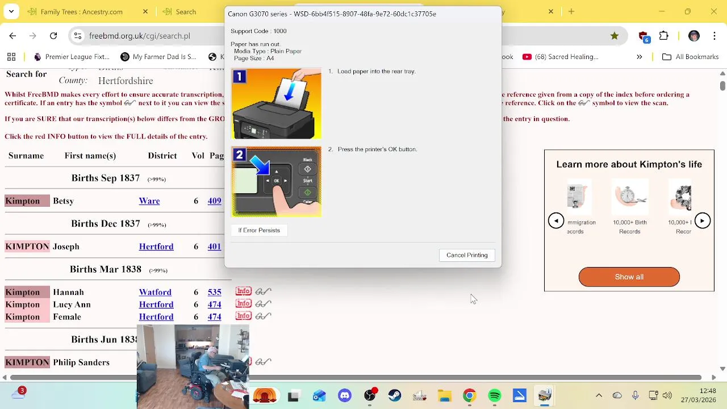This screenshot has height=409, width=727.
Task: Open Spotify from the taskbar
Action: [x=494, y=395]
